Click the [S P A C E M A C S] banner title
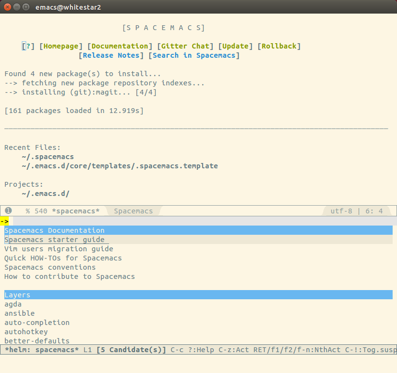Viewport: 397px width, 373px height. [x=163, y=28]
